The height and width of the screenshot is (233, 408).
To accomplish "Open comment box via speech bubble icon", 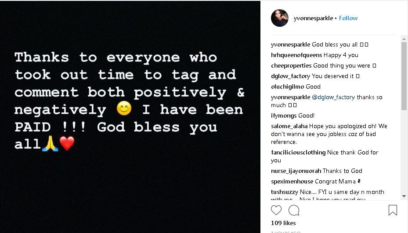I will (294, 210).
